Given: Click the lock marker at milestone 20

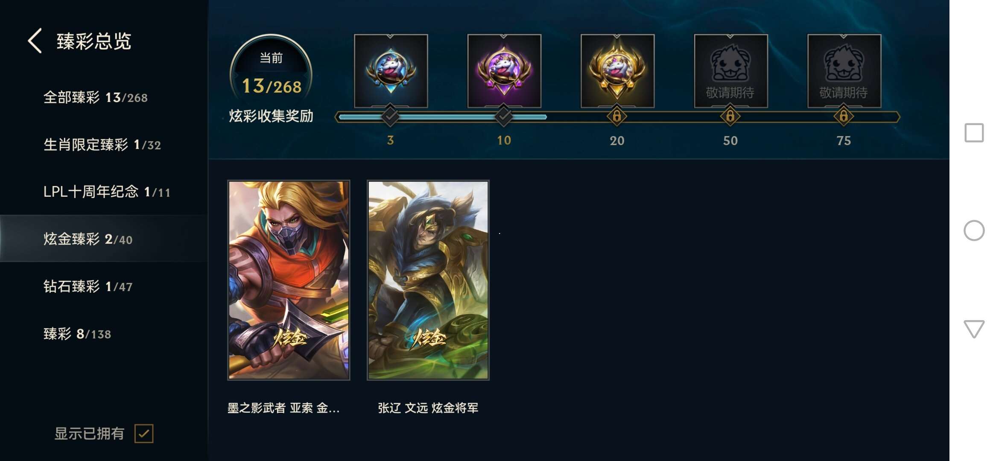Looking at the screenshot, I should pos(617,116).
